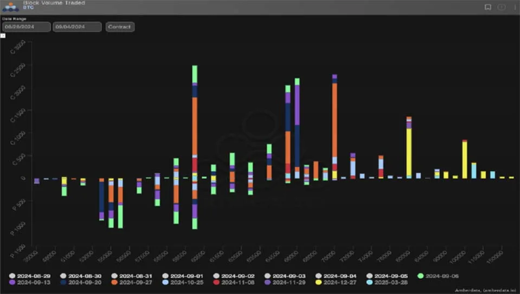
Task: Click the Amberdata logo icon
Action: tap(11, 6)
